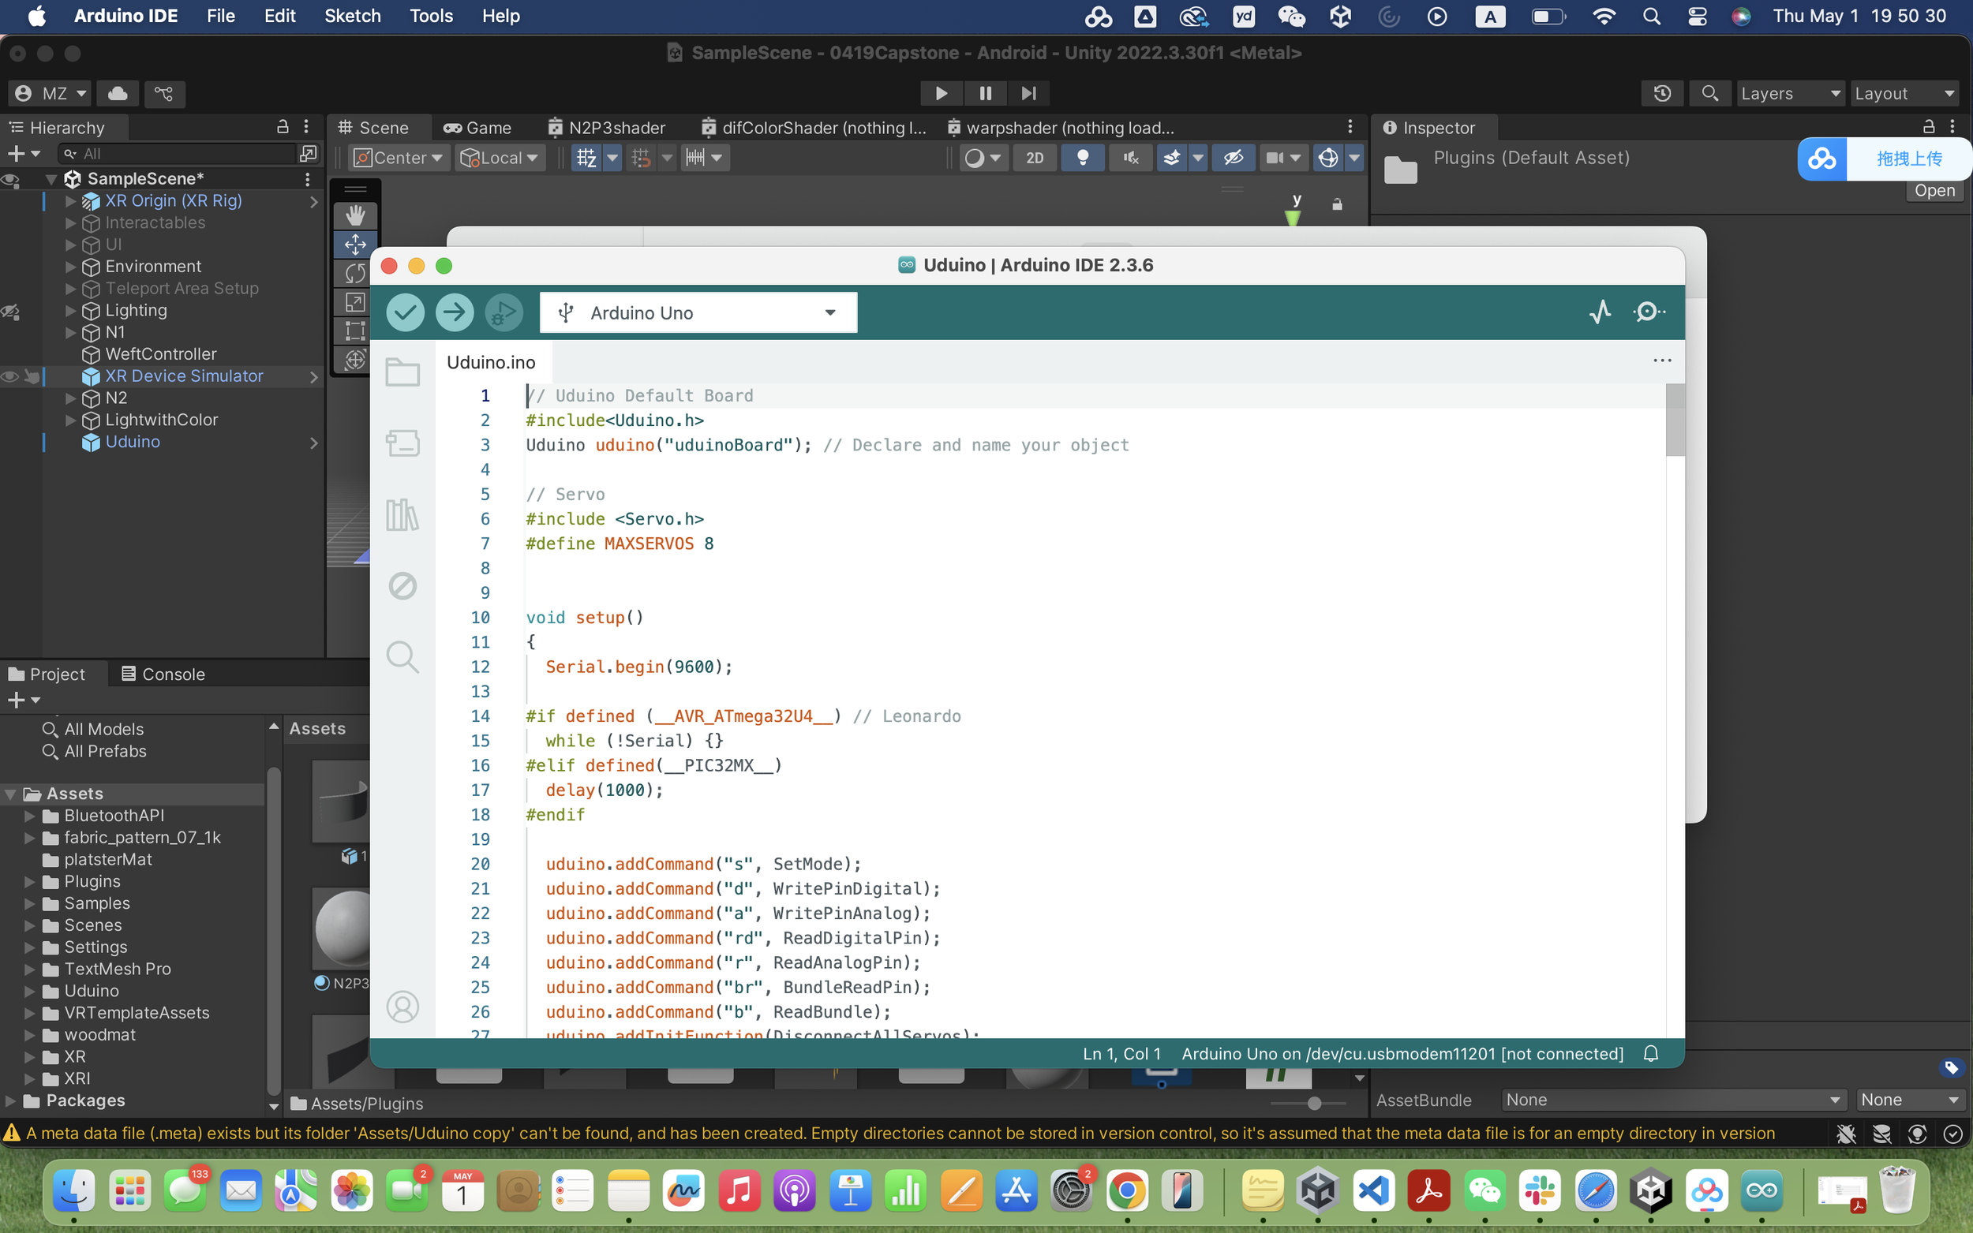The width and height of the screenshot is (1973, 1233).
Task: Upload the sketch to the Arduino board
Action: point(455,312)
